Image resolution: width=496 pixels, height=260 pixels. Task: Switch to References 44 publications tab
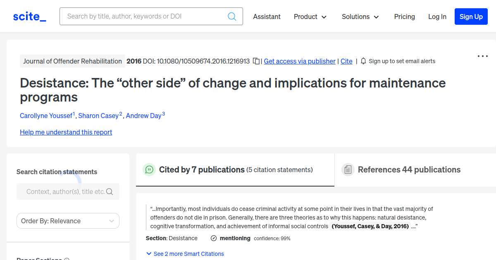click(x=409, y=170)
